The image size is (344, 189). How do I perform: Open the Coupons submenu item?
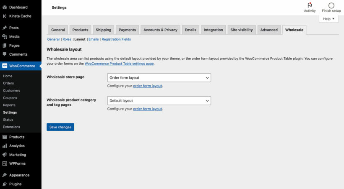[x=10, y=98]
